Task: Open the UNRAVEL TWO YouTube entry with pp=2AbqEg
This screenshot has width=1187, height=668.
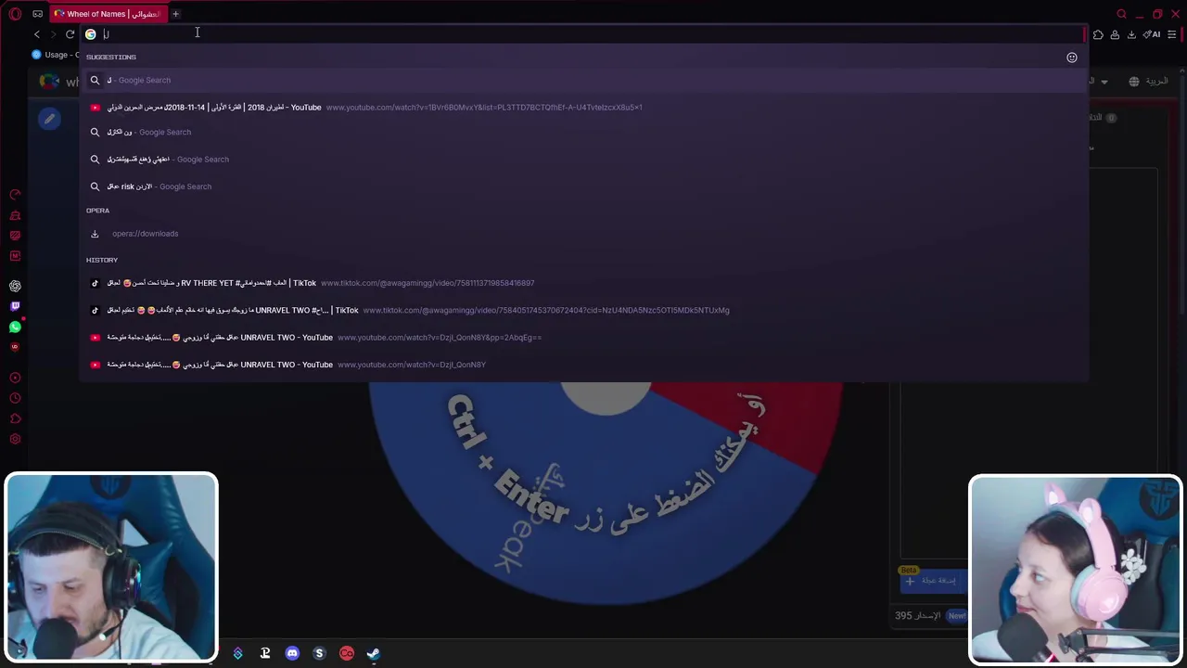Action: pos(584,338)
